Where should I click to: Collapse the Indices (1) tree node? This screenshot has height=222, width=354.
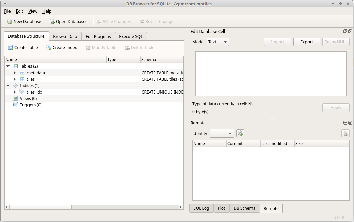[x=8, y=85]
